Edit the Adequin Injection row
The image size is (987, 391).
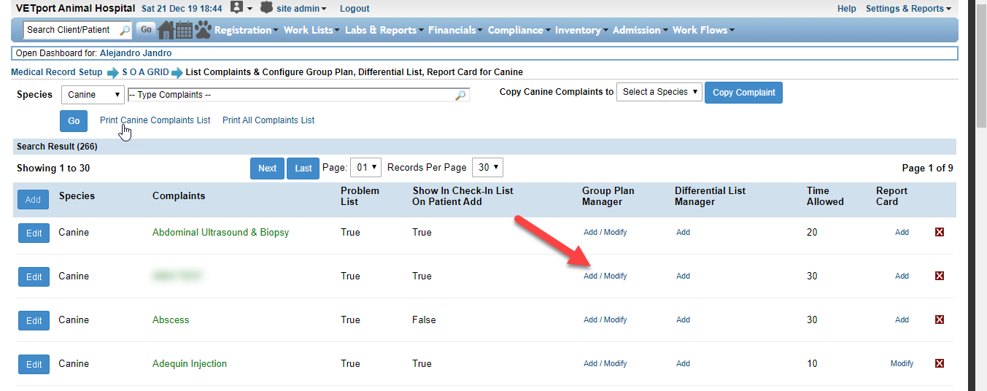click(x=34, y=365)
